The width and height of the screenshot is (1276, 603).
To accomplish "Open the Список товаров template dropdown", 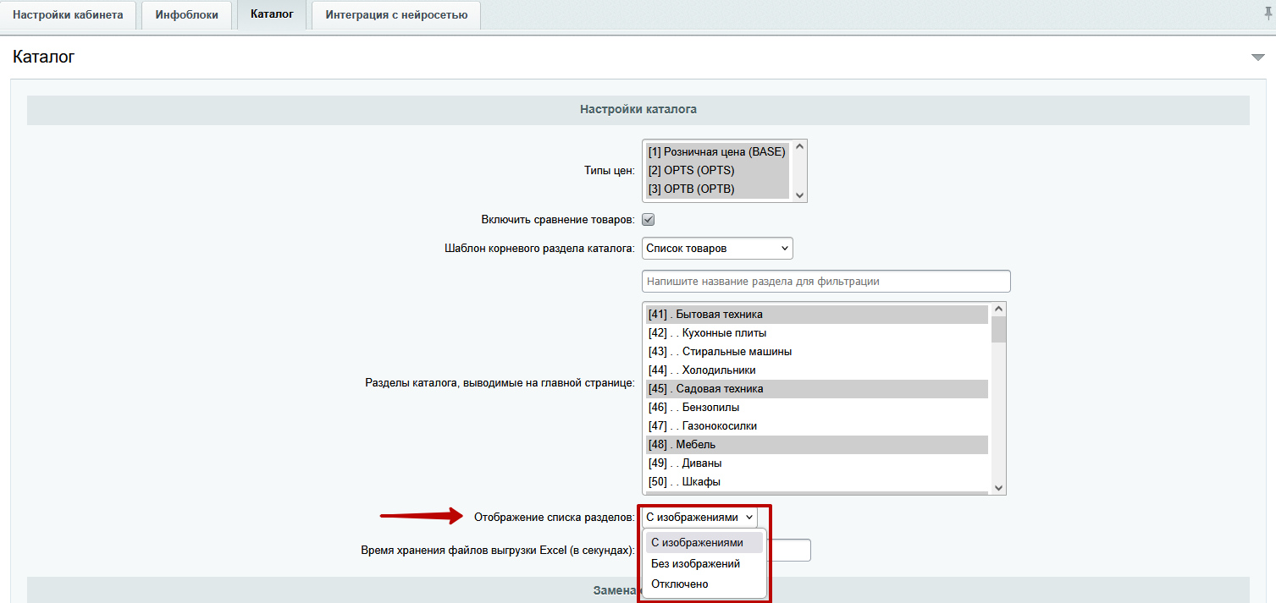I will pyautogui.click(x=717, y=249).
